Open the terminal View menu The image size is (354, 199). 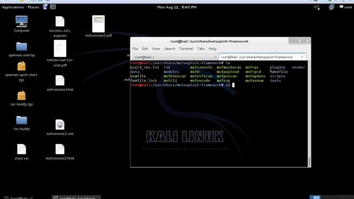[156, 49]
